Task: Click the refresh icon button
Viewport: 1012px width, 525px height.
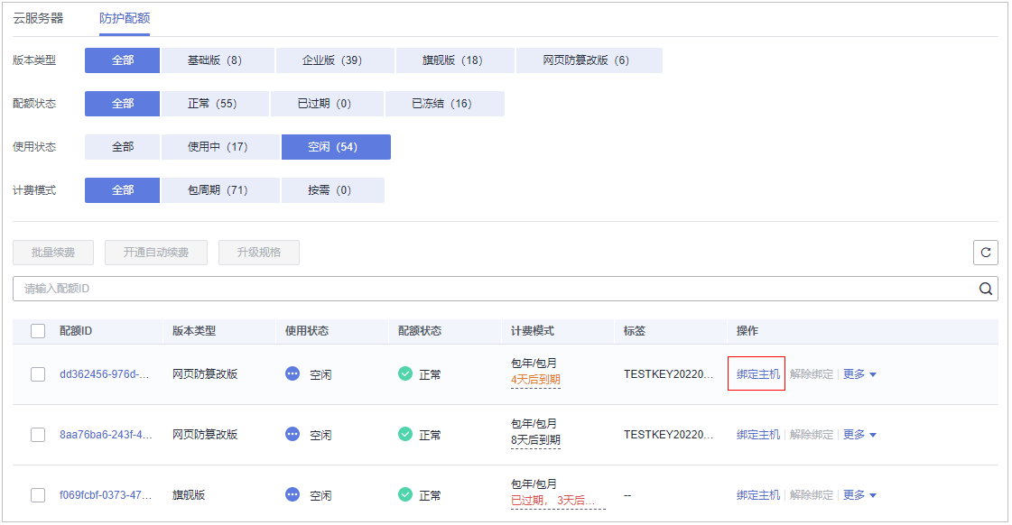Action: coord(985,253)
